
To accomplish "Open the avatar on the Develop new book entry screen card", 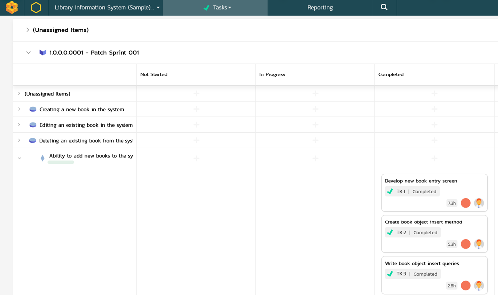I will coord(479,203).
